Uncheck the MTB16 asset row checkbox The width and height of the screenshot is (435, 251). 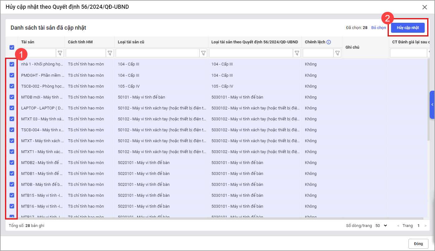coord(12,206)
